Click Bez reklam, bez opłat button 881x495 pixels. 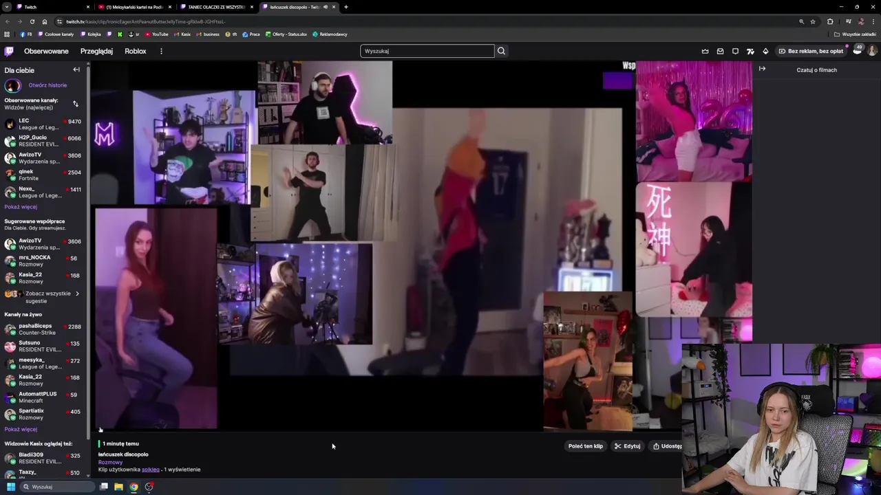[x=811, y=51]
